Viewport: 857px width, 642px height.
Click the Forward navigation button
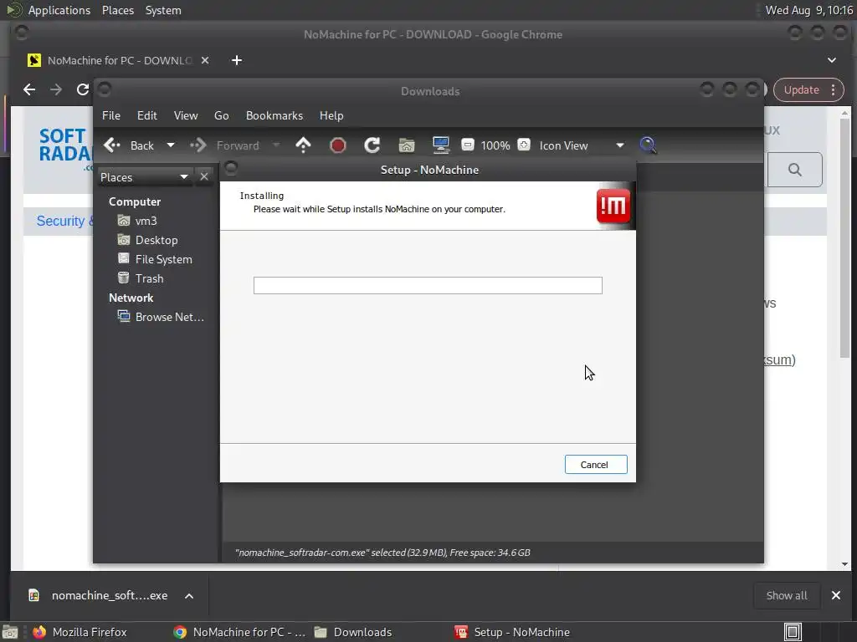pos(224,145)
